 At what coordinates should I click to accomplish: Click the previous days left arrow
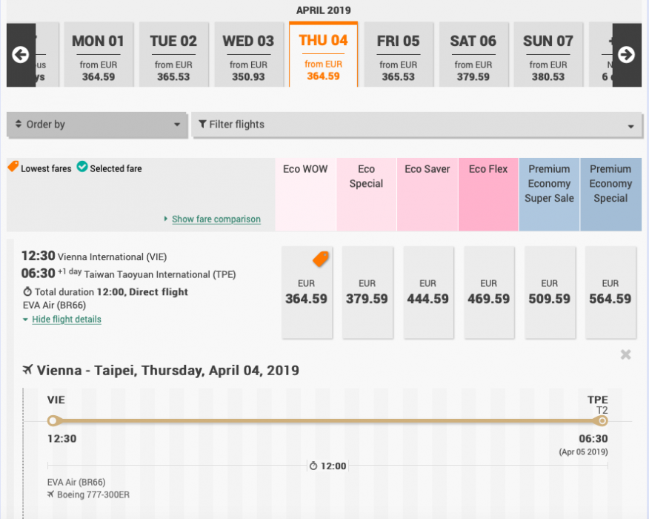21,55
